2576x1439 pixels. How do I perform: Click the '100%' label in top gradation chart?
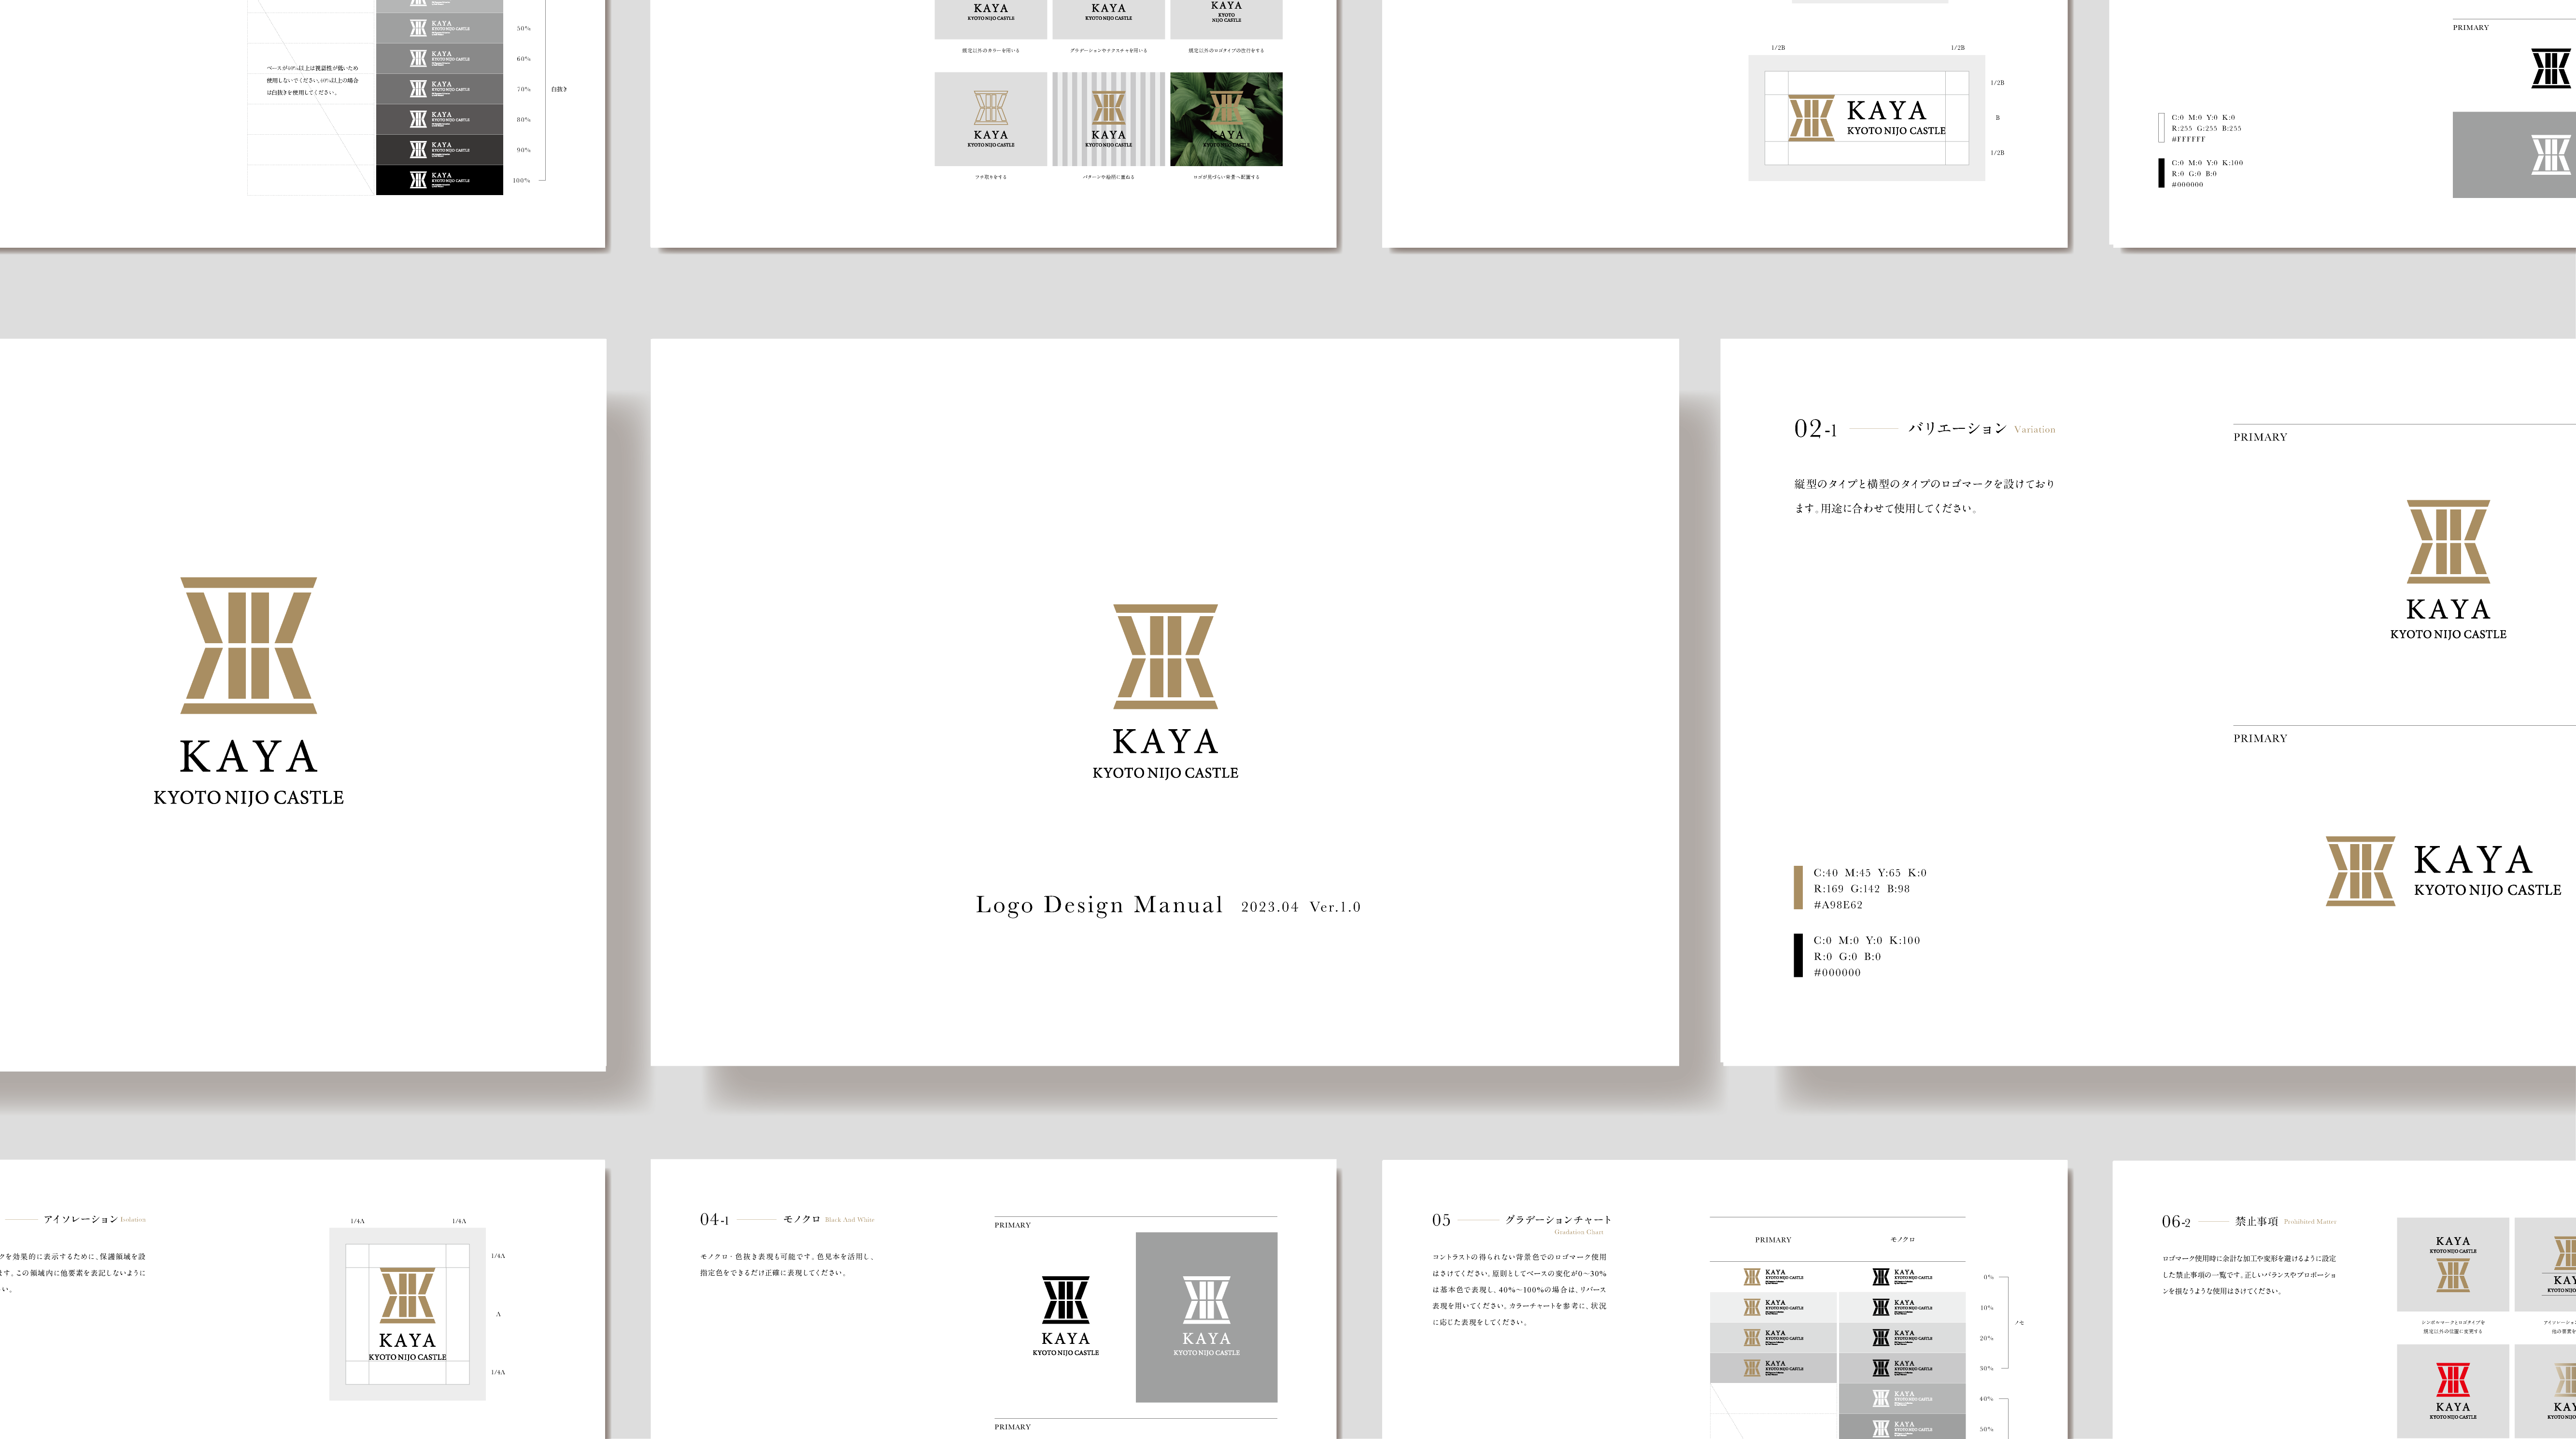tap(521, 181)
